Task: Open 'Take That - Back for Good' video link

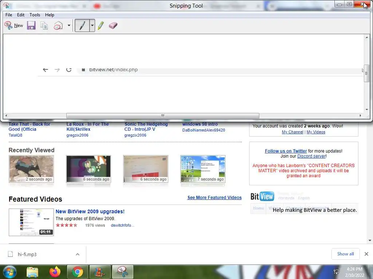Action: point(29,127)
